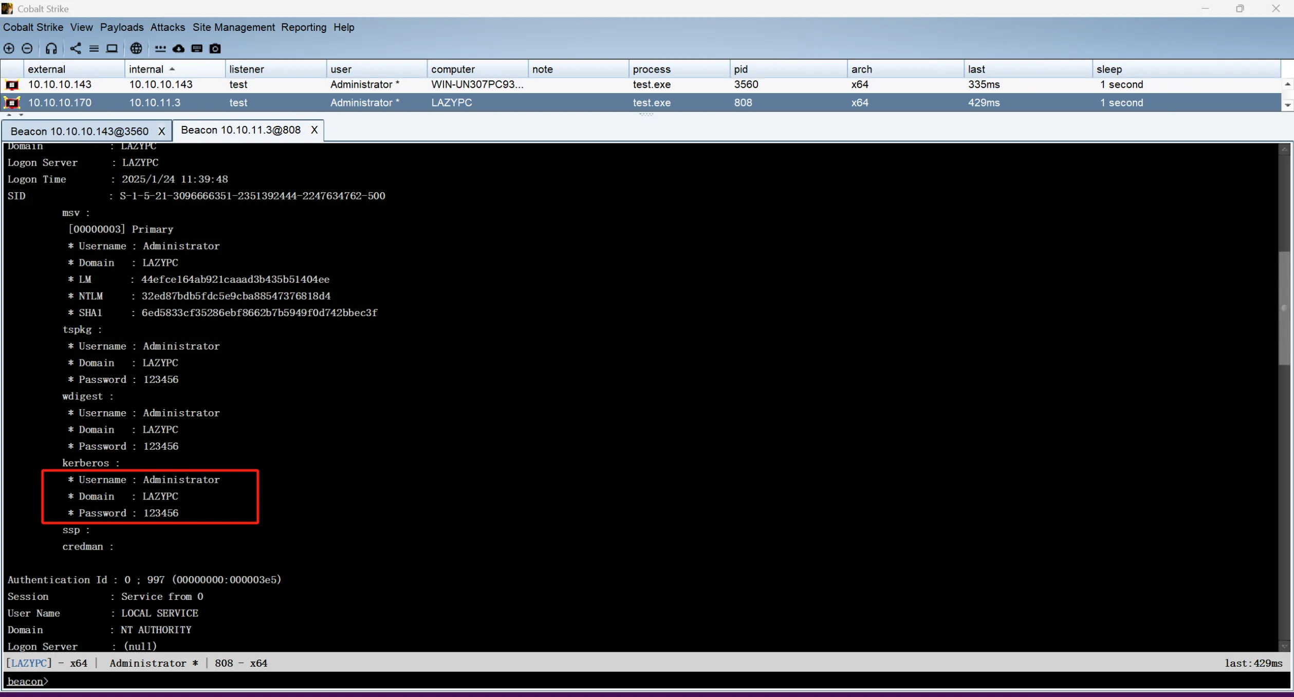Click the last:429ms status bar entry
The width and height of the screenshot is (1294, 697).
(x=1253, y=663)
